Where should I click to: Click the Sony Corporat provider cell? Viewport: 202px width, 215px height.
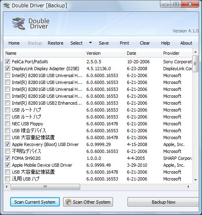point(178,62)
